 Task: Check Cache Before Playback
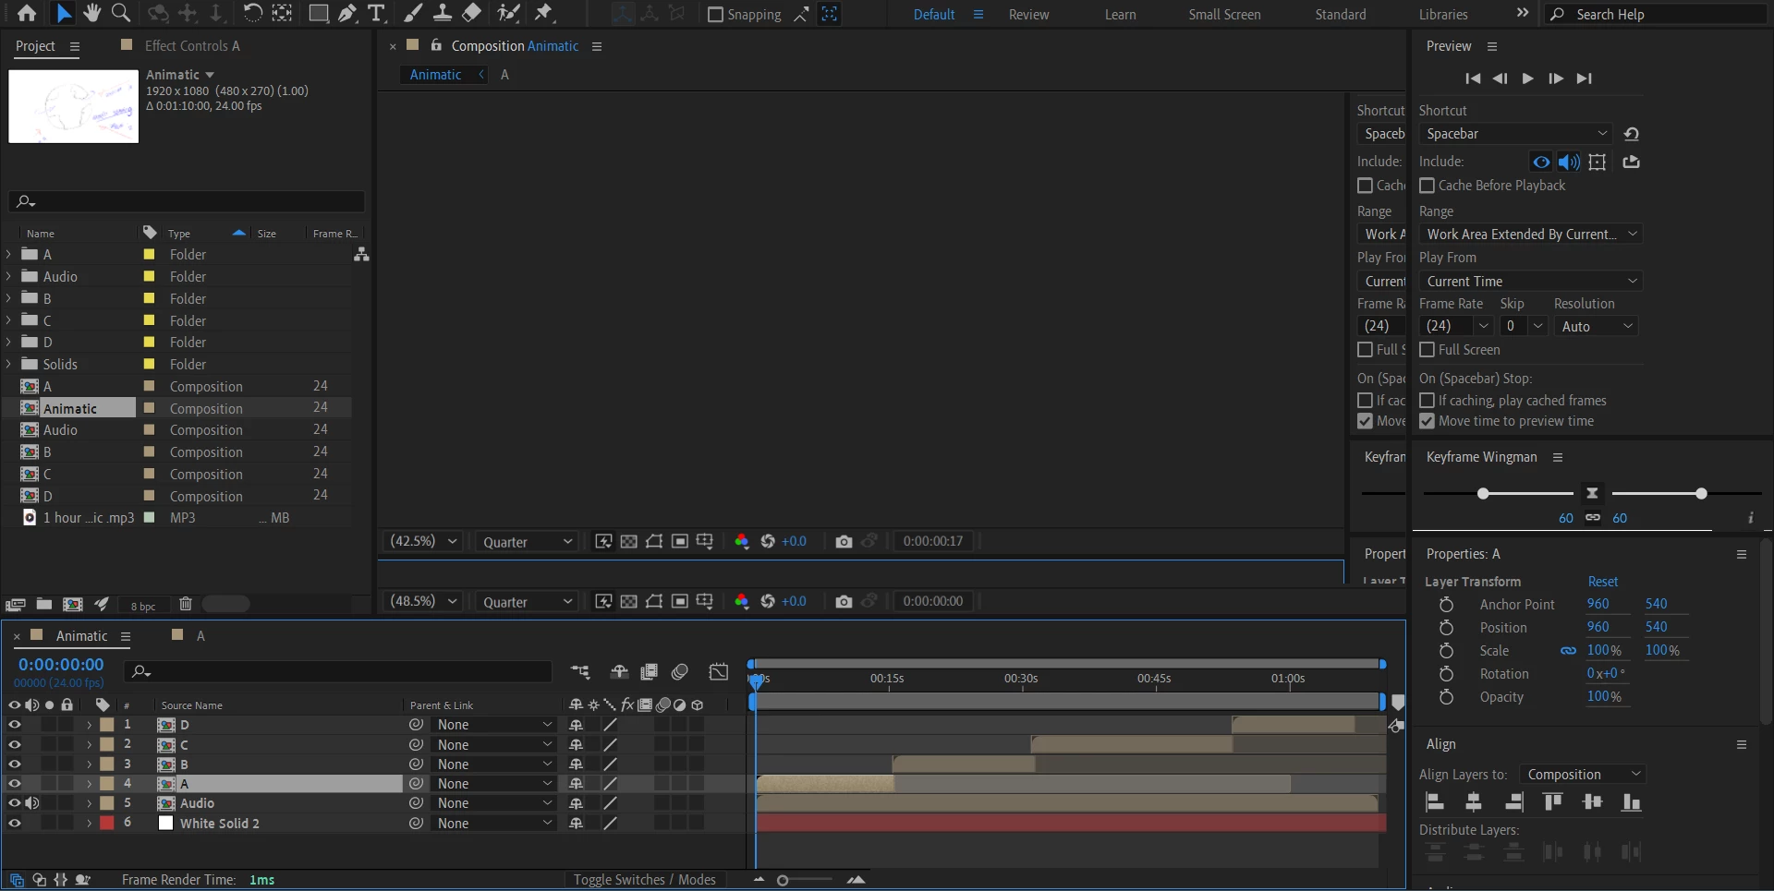click(1427, 186)
